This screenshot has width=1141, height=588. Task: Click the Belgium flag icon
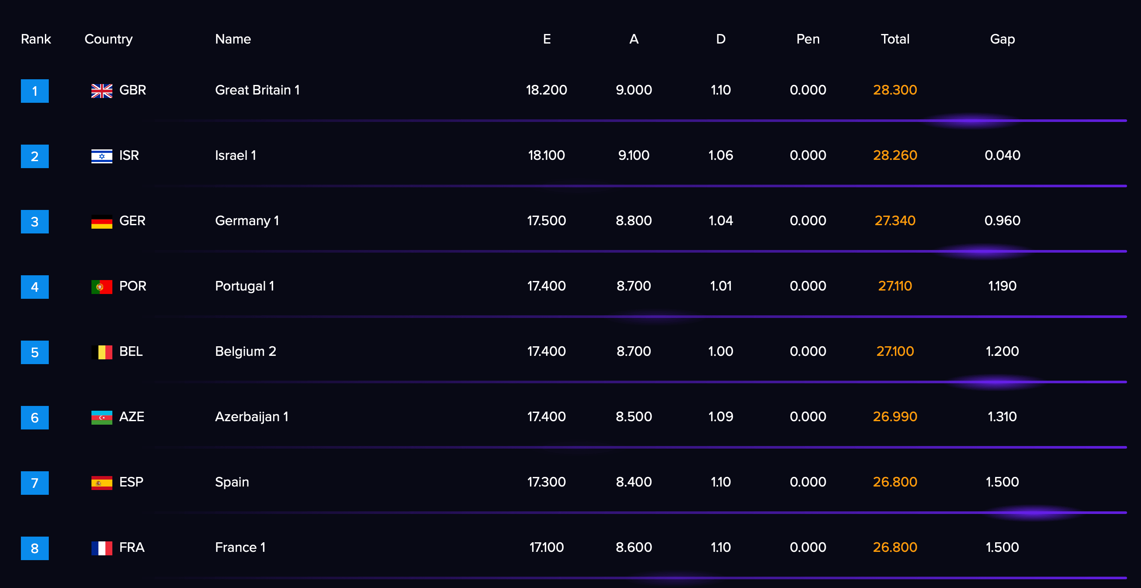[102, 352]
